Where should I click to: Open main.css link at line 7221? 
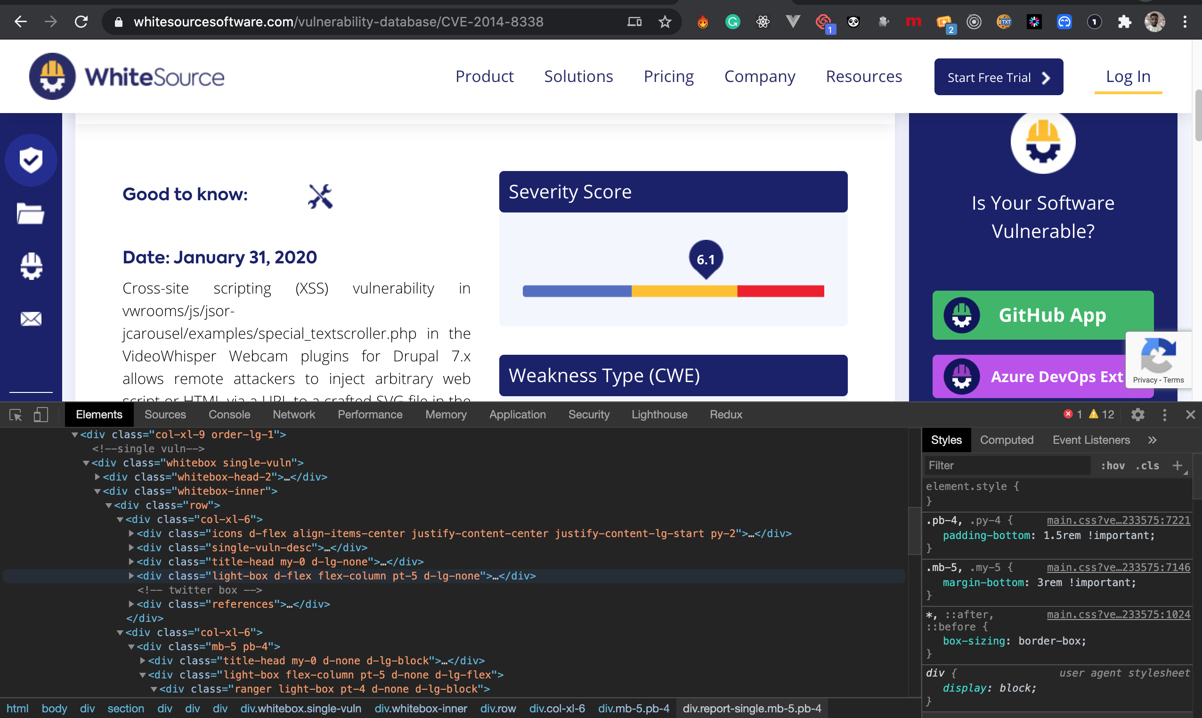click(x=1118, y=521)
